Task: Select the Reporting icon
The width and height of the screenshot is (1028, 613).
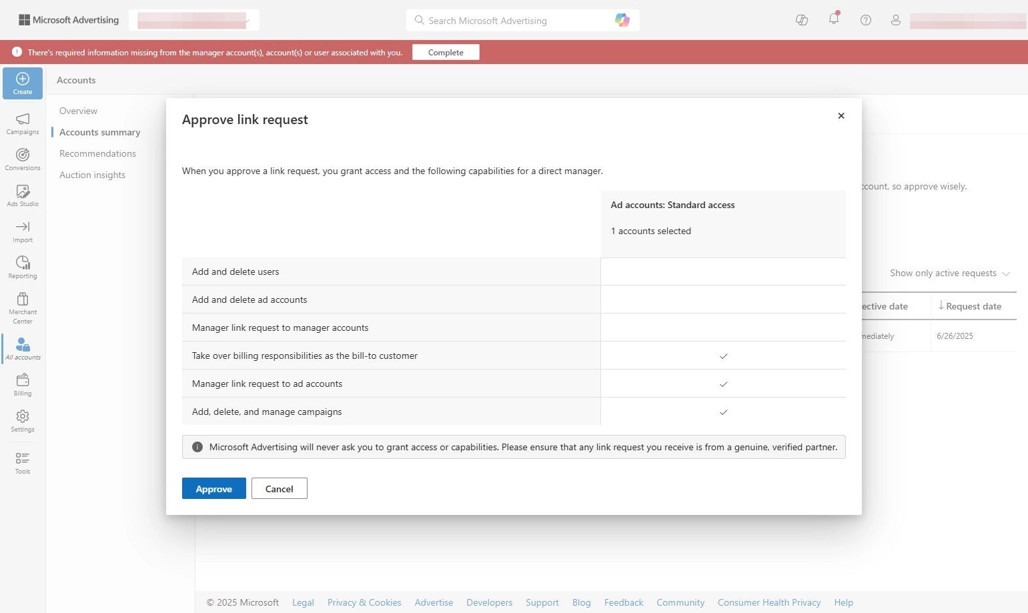Action: coord(22,266)
